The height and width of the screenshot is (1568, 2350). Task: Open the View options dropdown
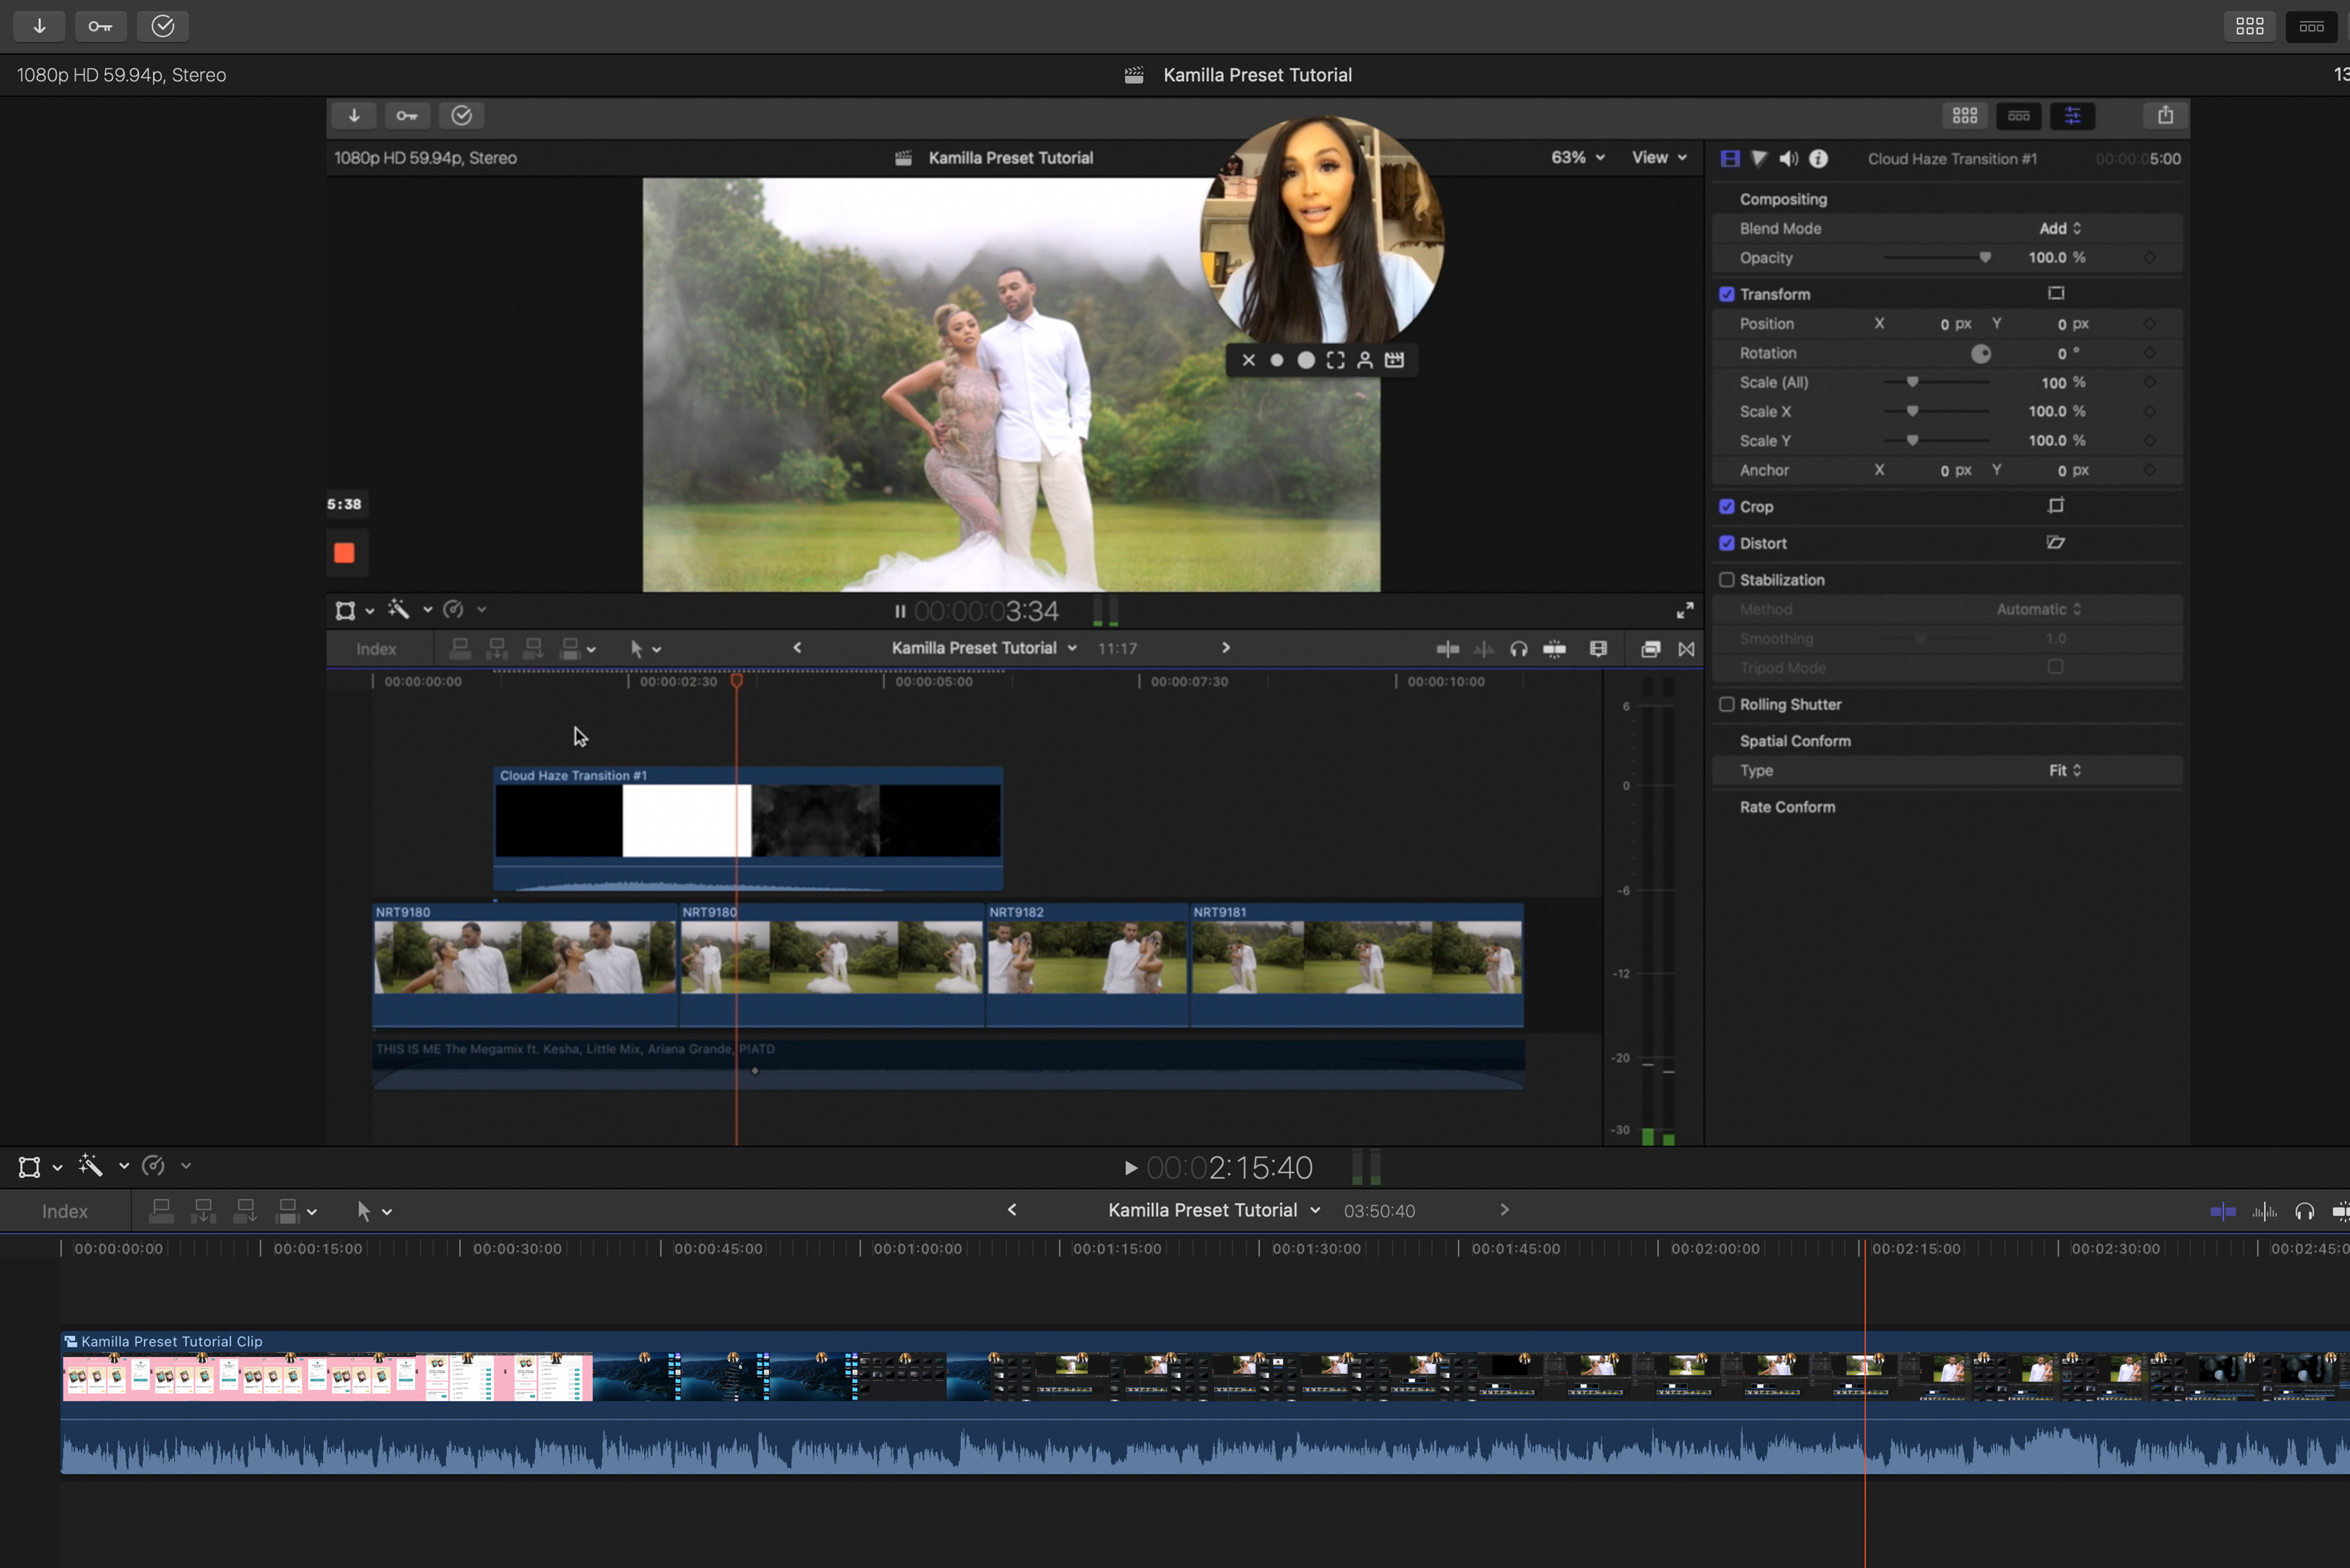(1659, 158)
